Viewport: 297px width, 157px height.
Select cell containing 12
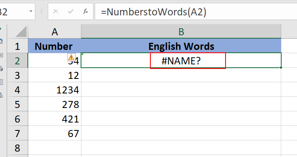[x=54, y=75]
